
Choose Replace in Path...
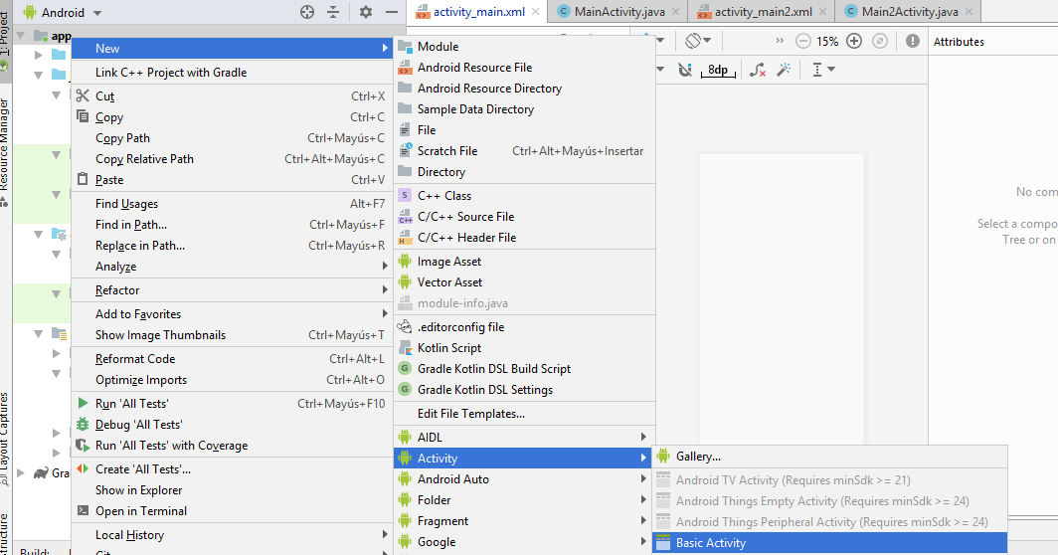pyautogui.click(x=232, y=246)
